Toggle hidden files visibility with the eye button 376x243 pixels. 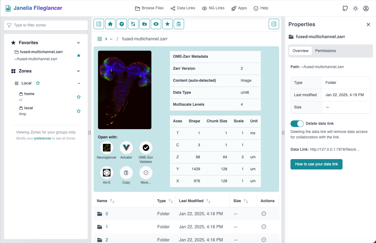point(156,24)
